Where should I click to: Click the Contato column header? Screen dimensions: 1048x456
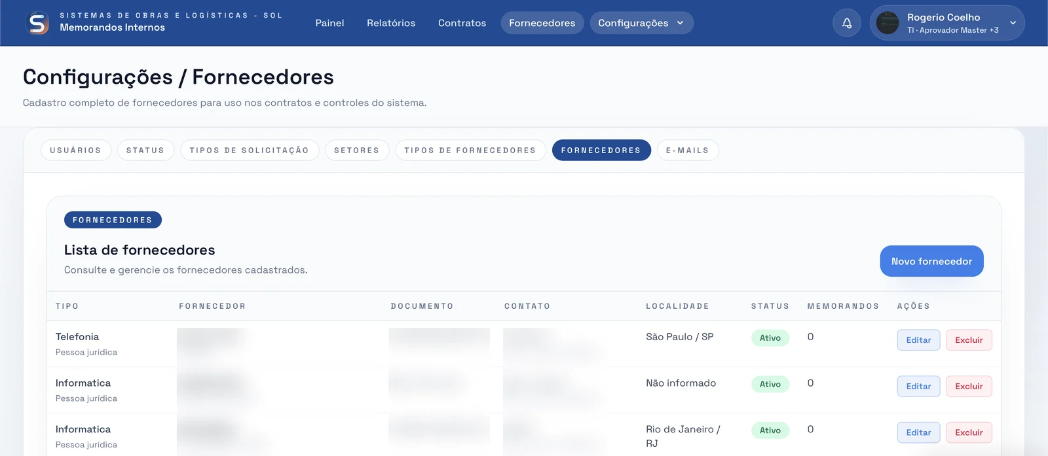pyautogui.click(x=527, y=306)
